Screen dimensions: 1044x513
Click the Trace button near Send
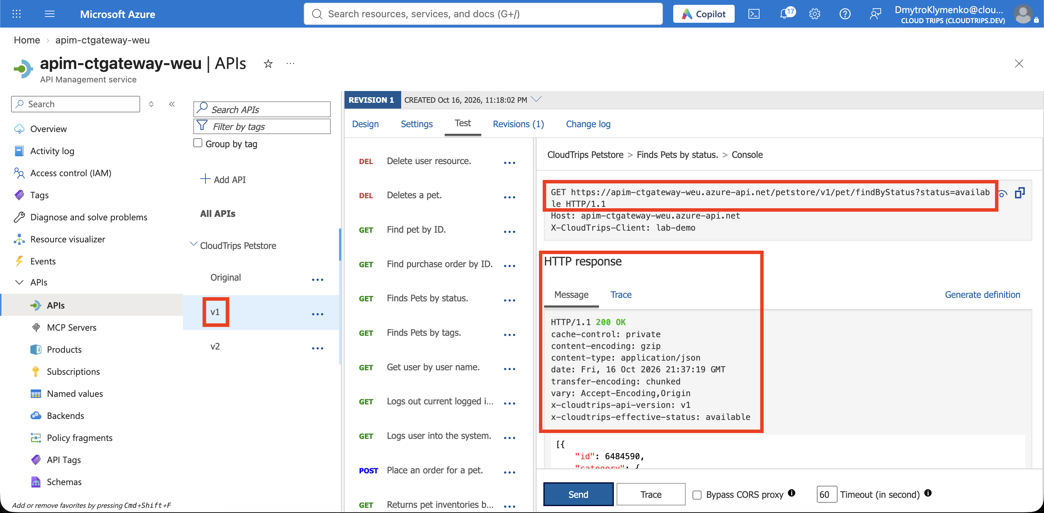(x=651, y=494)
